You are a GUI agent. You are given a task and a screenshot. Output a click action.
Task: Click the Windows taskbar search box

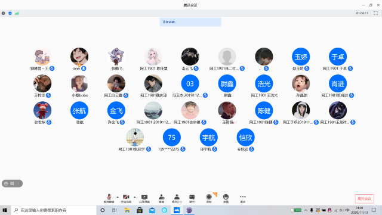pyautogui.click(x=54, y=210)
